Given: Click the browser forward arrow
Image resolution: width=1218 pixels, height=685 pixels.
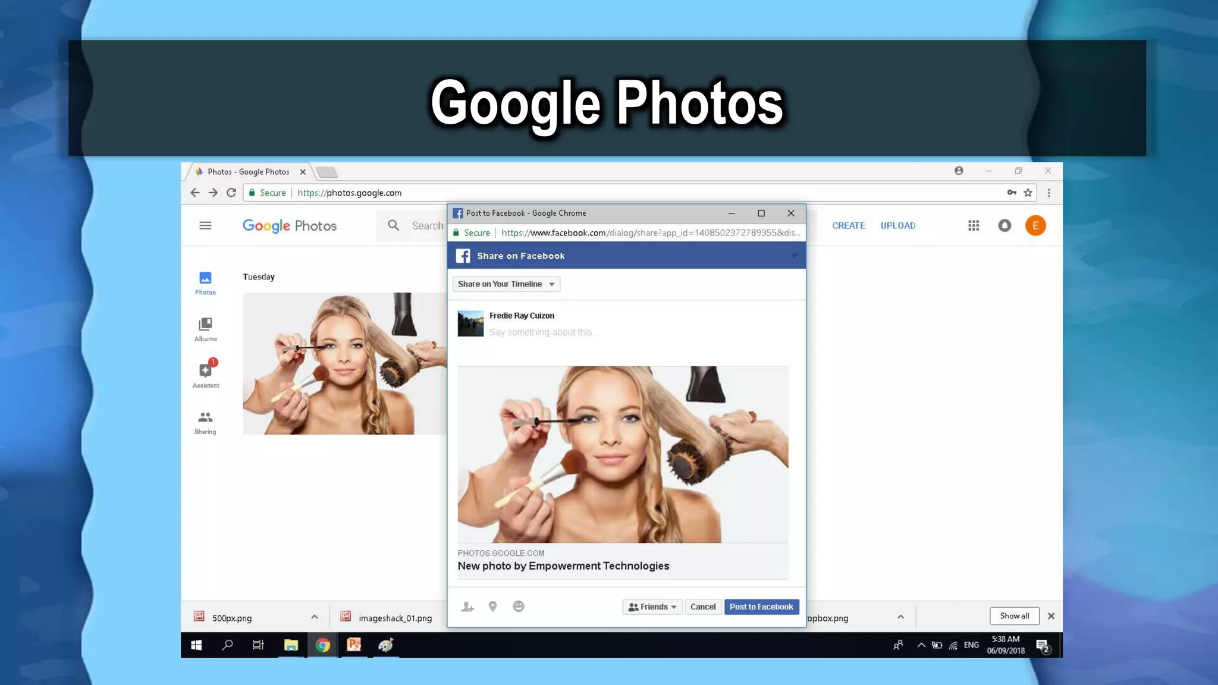Looking at the screenshot, I should (x=213, y=193).
